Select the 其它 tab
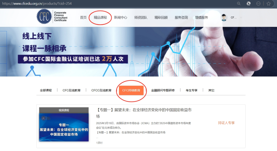Image resolution: width=277 pixels, height=151 pixels. coord(211,90)
